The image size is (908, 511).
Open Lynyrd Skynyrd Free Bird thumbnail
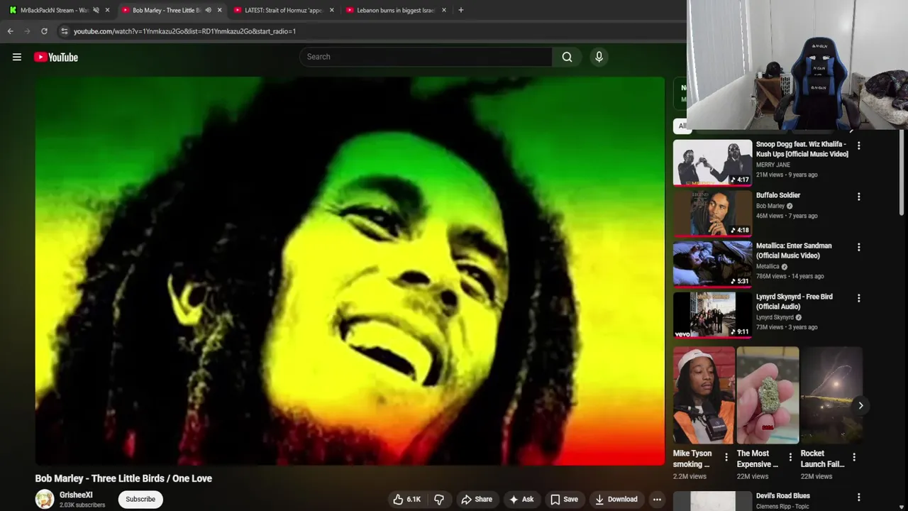712,314
